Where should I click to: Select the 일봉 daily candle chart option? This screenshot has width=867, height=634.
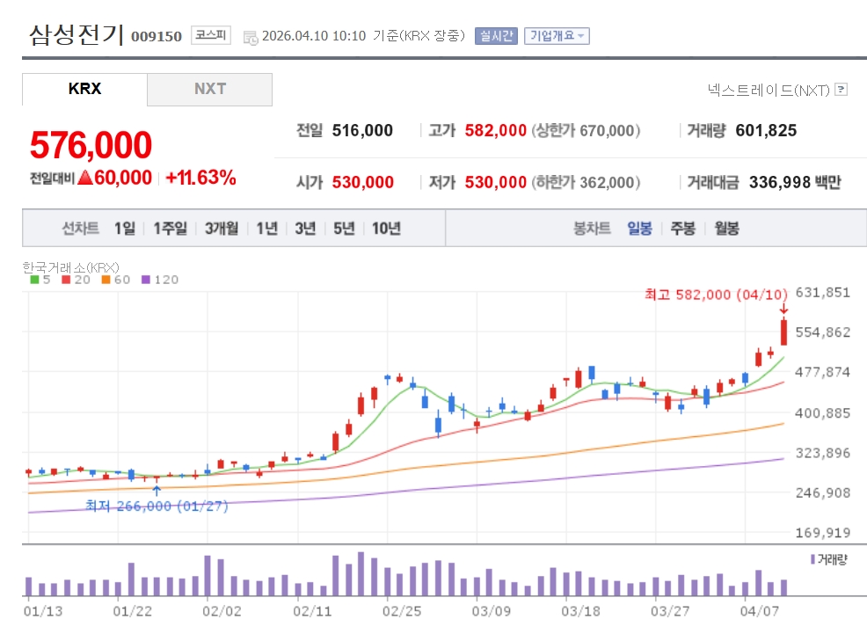click(639, 229)
